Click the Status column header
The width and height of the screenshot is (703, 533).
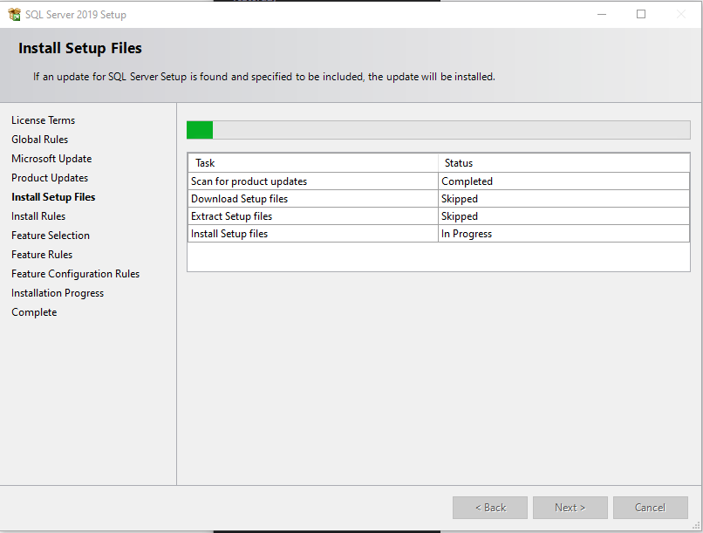coord(459,163)
